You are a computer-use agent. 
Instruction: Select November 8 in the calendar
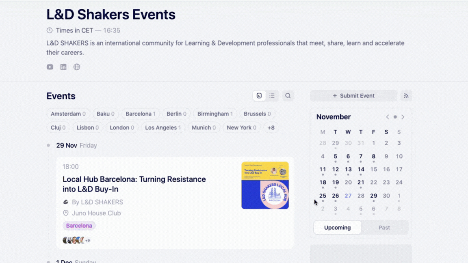(x=373, y=156)
